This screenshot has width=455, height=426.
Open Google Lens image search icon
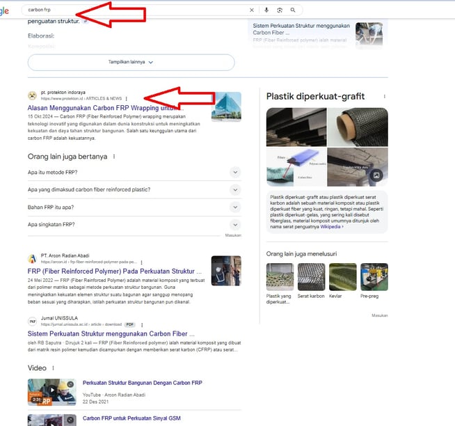pyautogui.click(x=280, y=10)
